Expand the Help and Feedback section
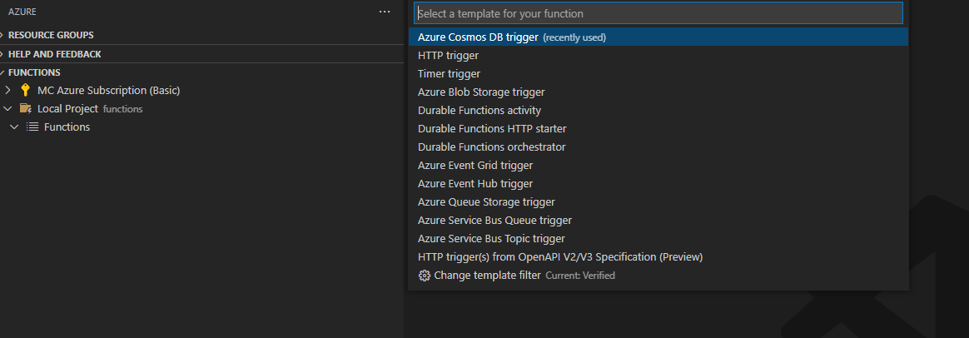The height and width of the screenshot is (338, 969). pyautogui.click(x=3, y=54)
